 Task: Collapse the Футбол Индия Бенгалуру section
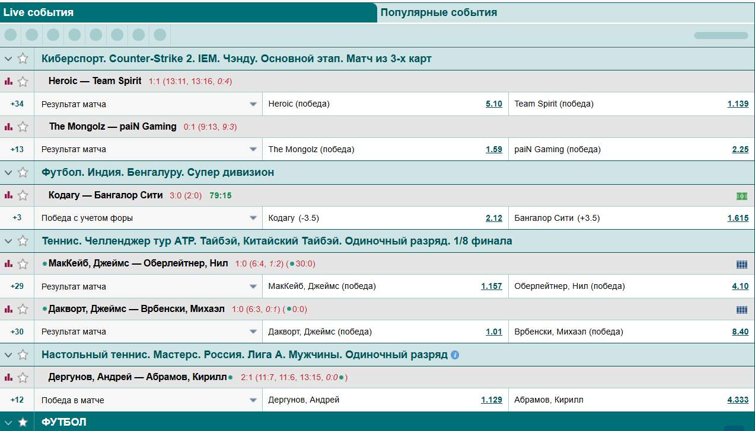8,172
